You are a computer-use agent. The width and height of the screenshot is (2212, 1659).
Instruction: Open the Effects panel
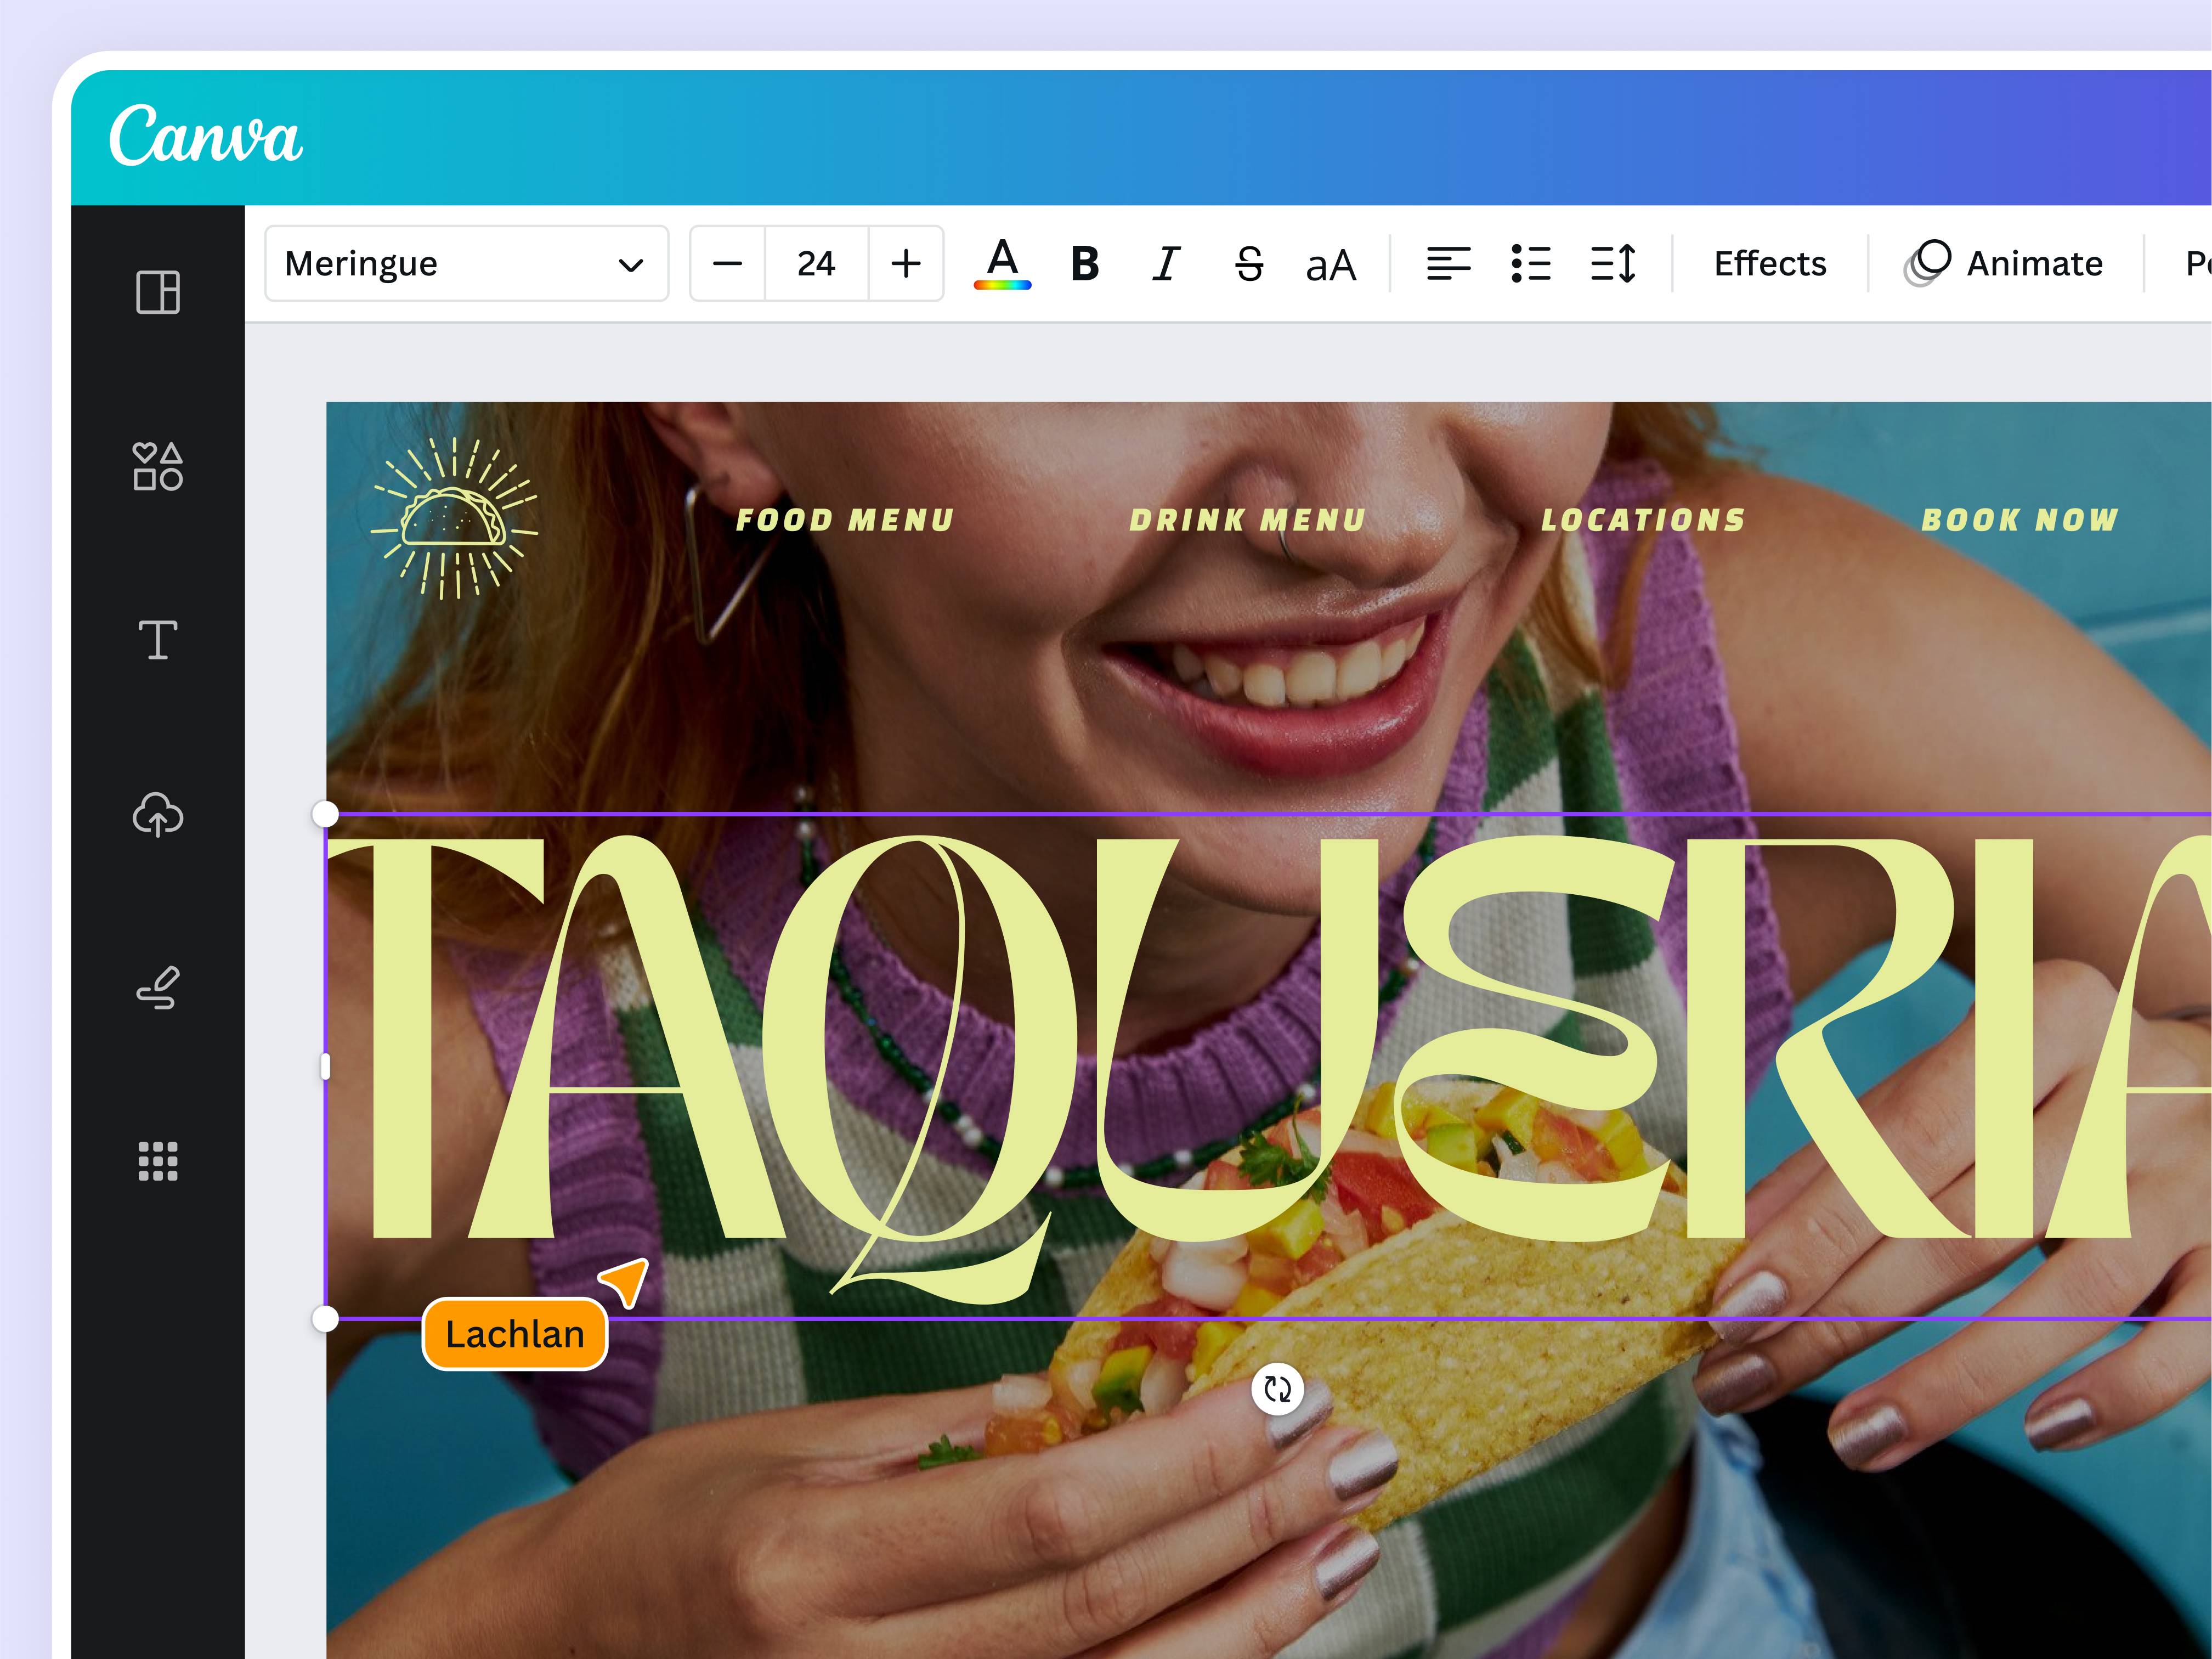[x=1769, y=264]
